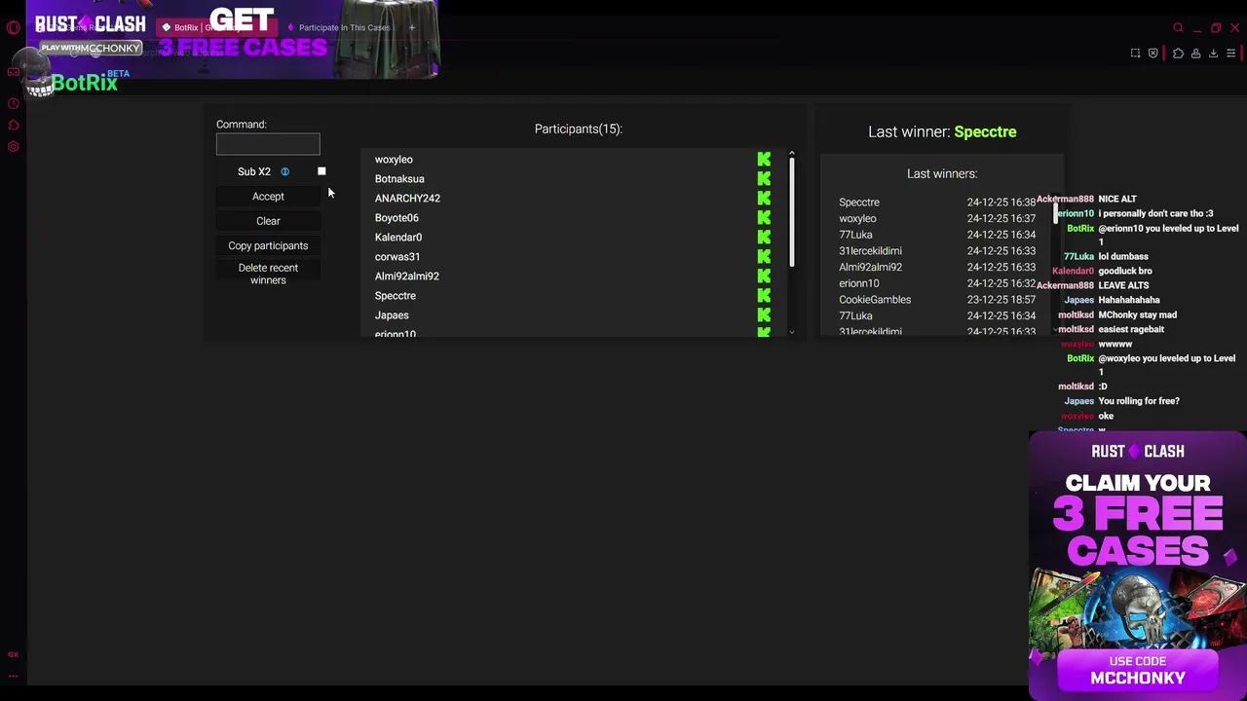Click the 23-12-25 18:57 winner timestamp
The width and height of the screenshot is (1247, 701).
[x=1001, y=300]
